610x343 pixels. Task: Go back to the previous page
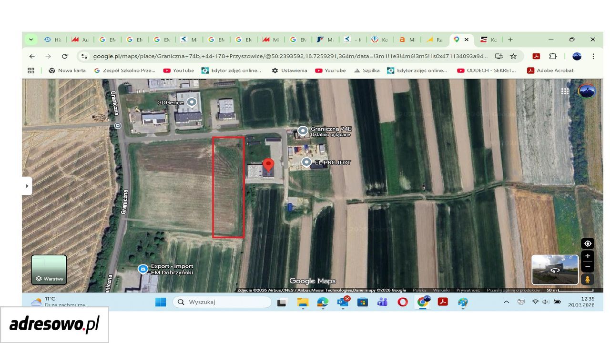coord(32,56)
